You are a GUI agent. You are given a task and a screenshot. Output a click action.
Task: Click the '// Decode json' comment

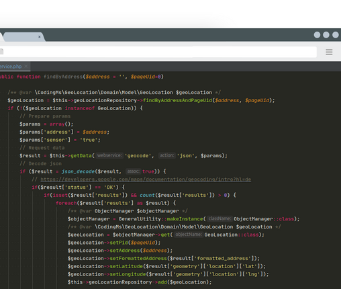pos(40,164)
